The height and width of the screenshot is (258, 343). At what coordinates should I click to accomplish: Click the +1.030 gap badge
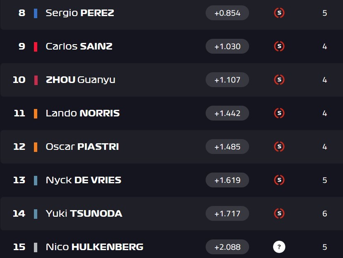(x=227, y=46)
